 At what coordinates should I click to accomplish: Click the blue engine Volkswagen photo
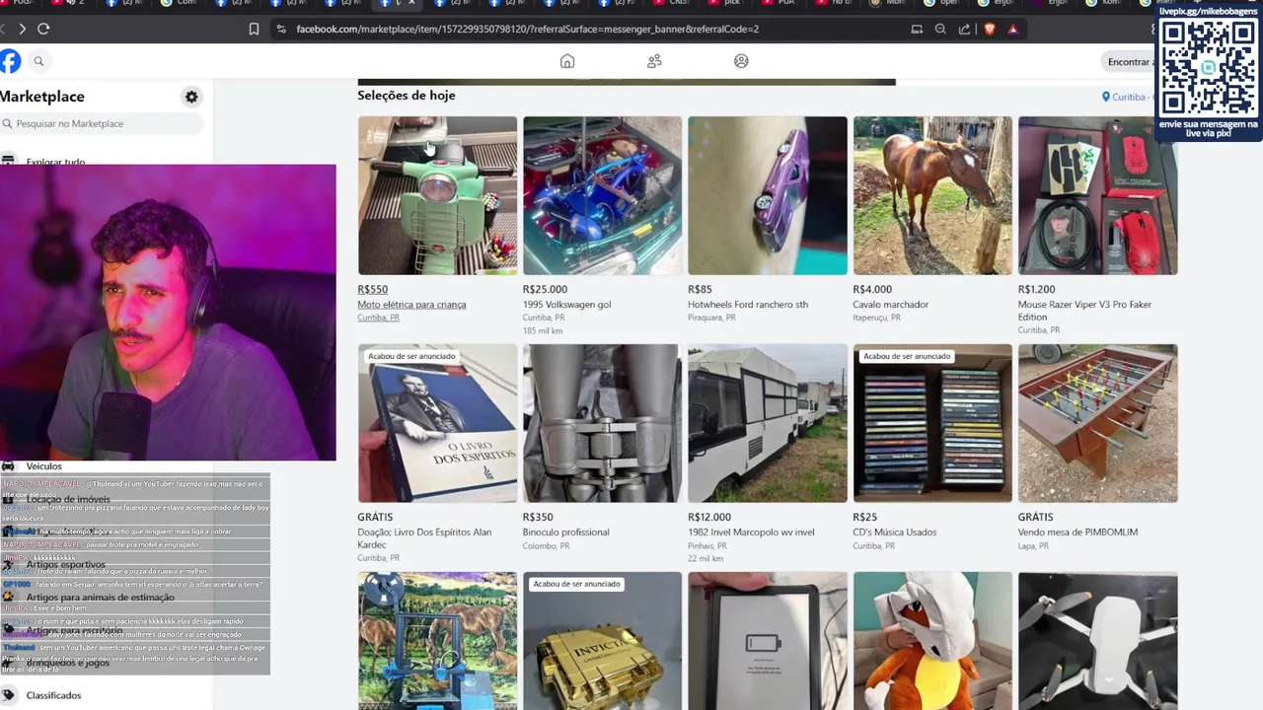pyautogui.click(x=602, y=195)
